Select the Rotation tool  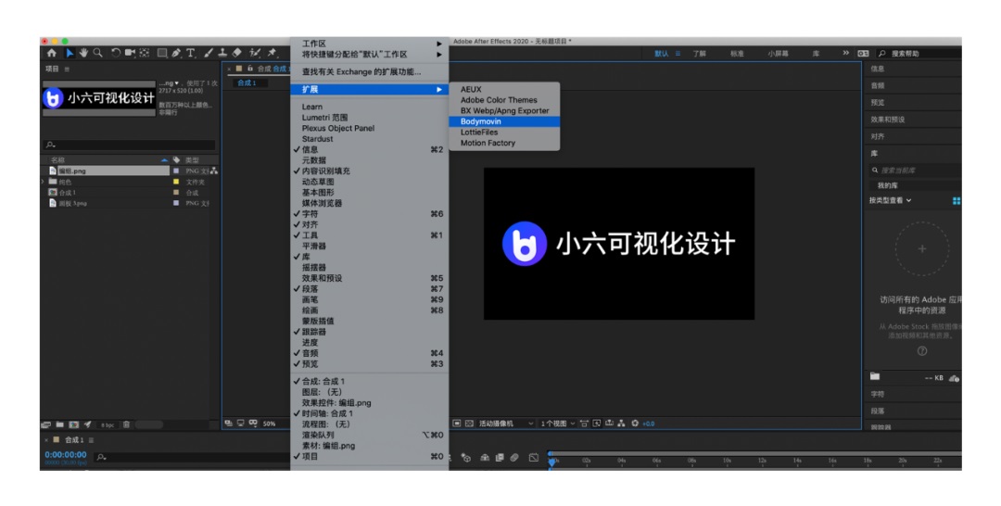pos(116,53)
